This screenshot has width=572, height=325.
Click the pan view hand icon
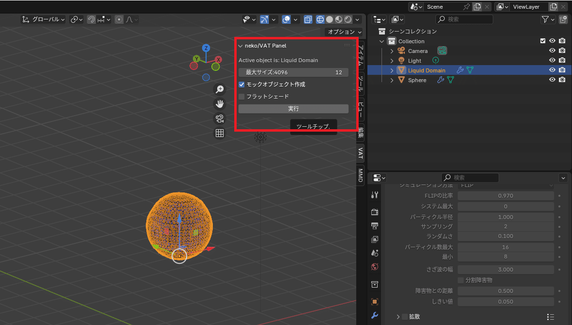point(220,104)
